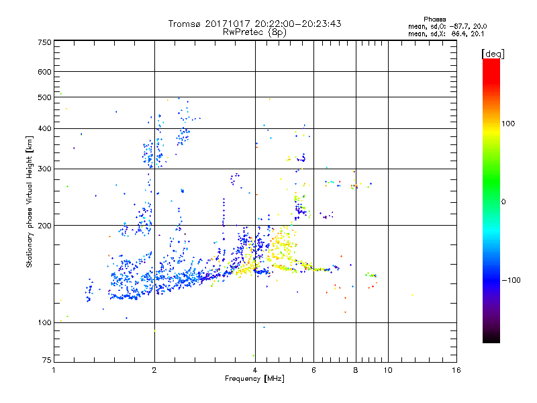Click the x-axis label '2'
The image size is (537, 403).
click(154, 370)
